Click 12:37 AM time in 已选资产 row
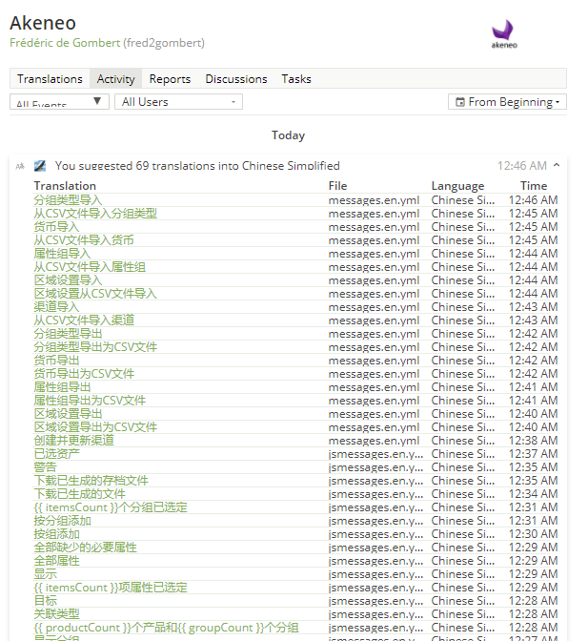The width and height of the screenshot is (588, 641). tap(533, 454)
